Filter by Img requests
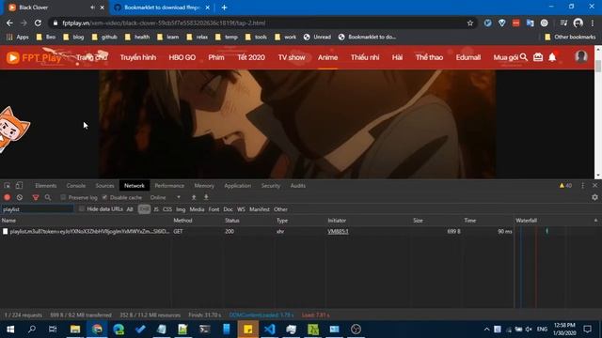 (181, 209)
